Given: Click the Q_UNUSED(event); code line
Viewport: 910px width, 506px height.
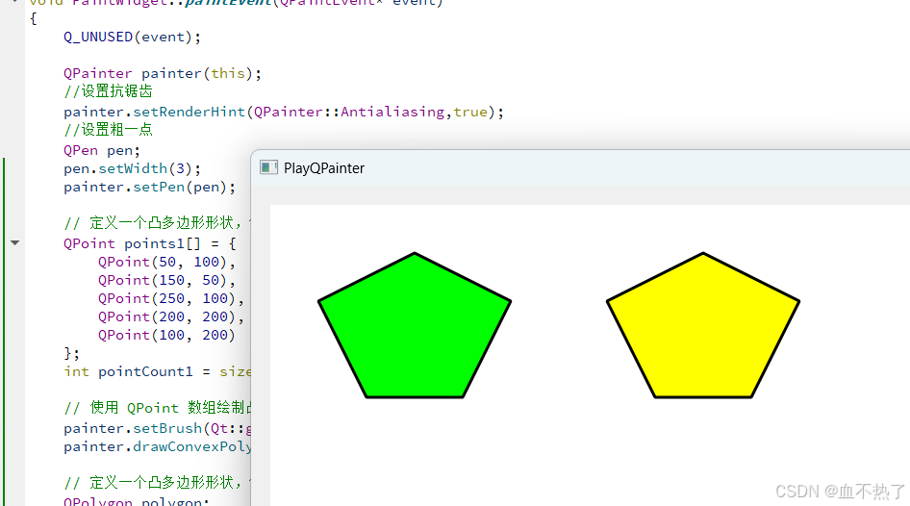Looking at the screenshot, I should (x=133, y=38).
